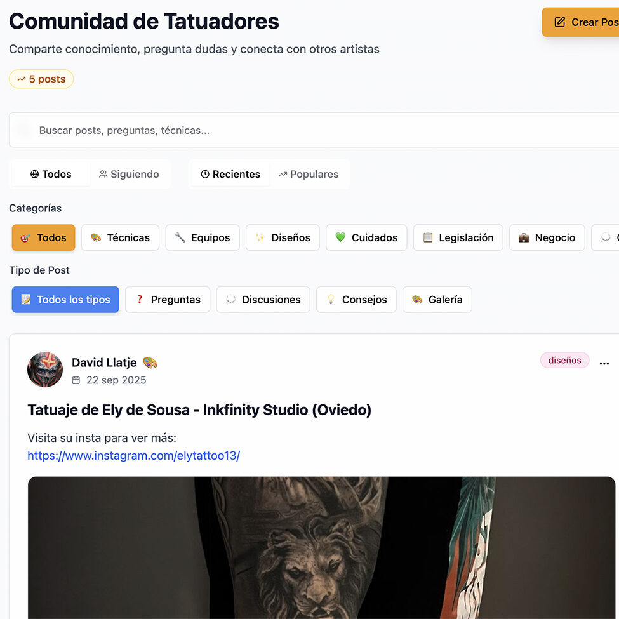Choose the Cuidados category with green heart
The height and width of the screenshot is (619, 619).
point(366,237)
